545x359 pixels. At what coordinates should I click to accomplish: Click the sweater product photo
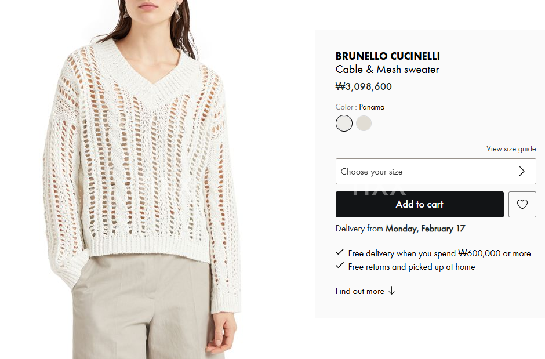pos(143,179)
